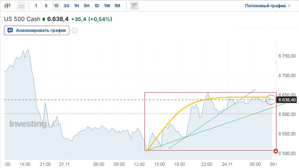The image size is (299, 168).
Task: Select the 1M timeframe
Action: click(x=117, y=6)
